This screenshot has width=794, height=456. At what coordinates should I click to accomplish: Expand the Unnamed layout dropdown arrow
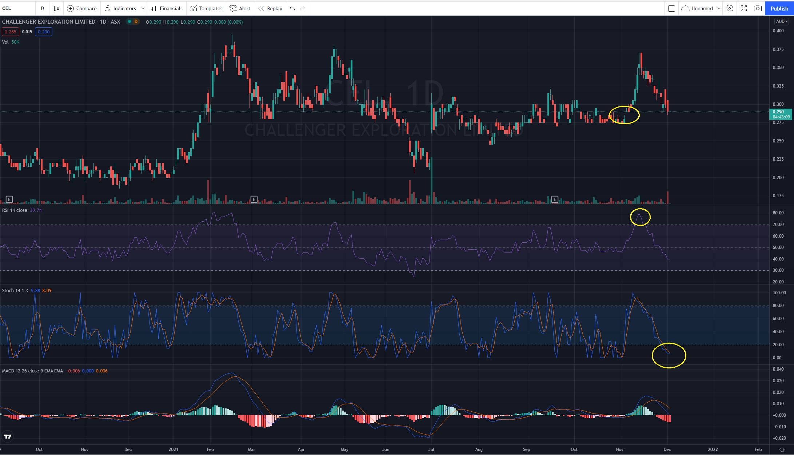(718, 8)
